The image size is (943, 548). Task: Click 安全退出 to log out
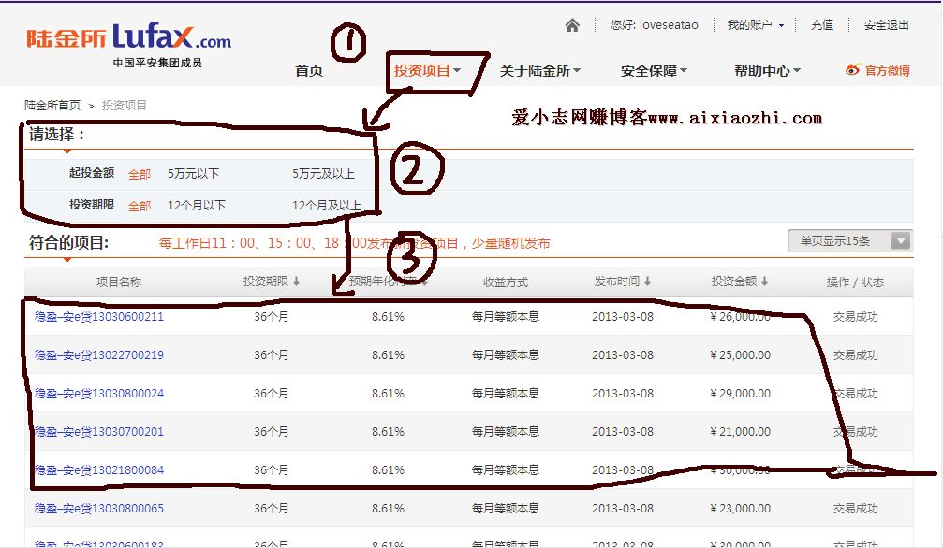tap(887, 25)
